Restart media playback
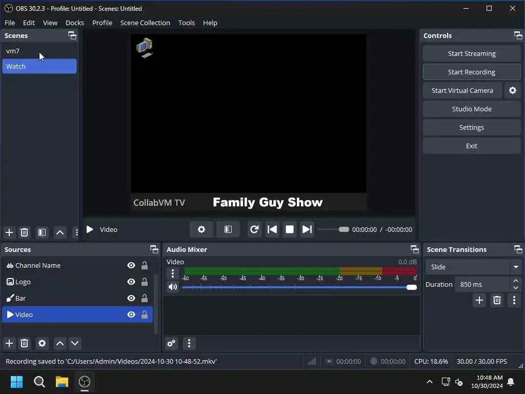The width and height of the screenshot is (525, 394). pos(254,229)
